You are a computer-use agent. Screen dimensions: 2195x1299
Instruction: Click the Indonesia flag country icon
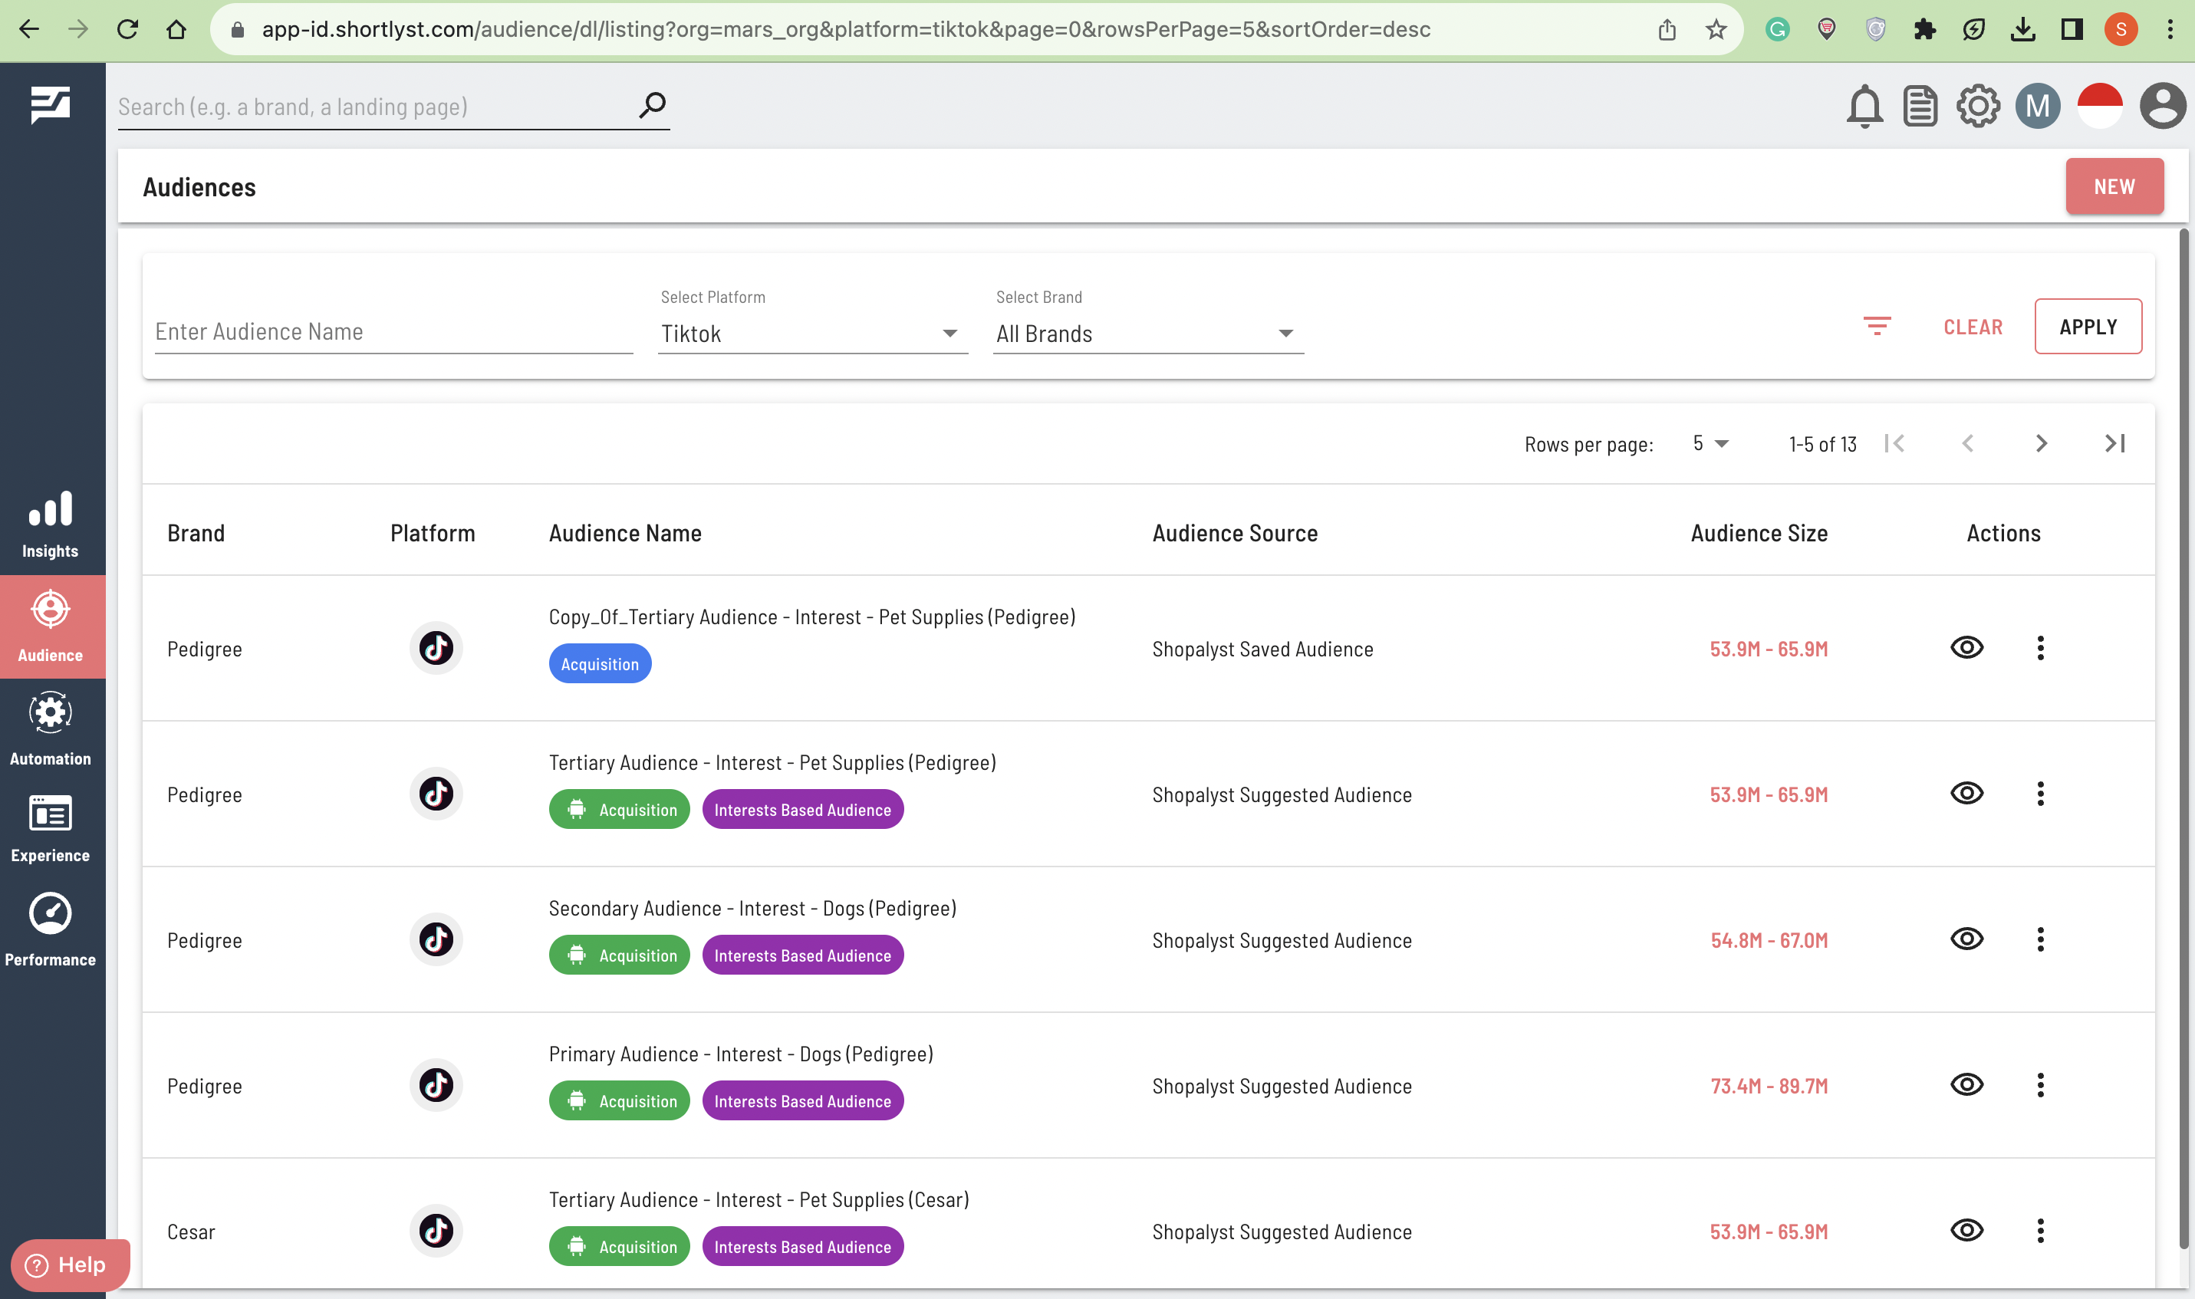tap(2100, 107)
